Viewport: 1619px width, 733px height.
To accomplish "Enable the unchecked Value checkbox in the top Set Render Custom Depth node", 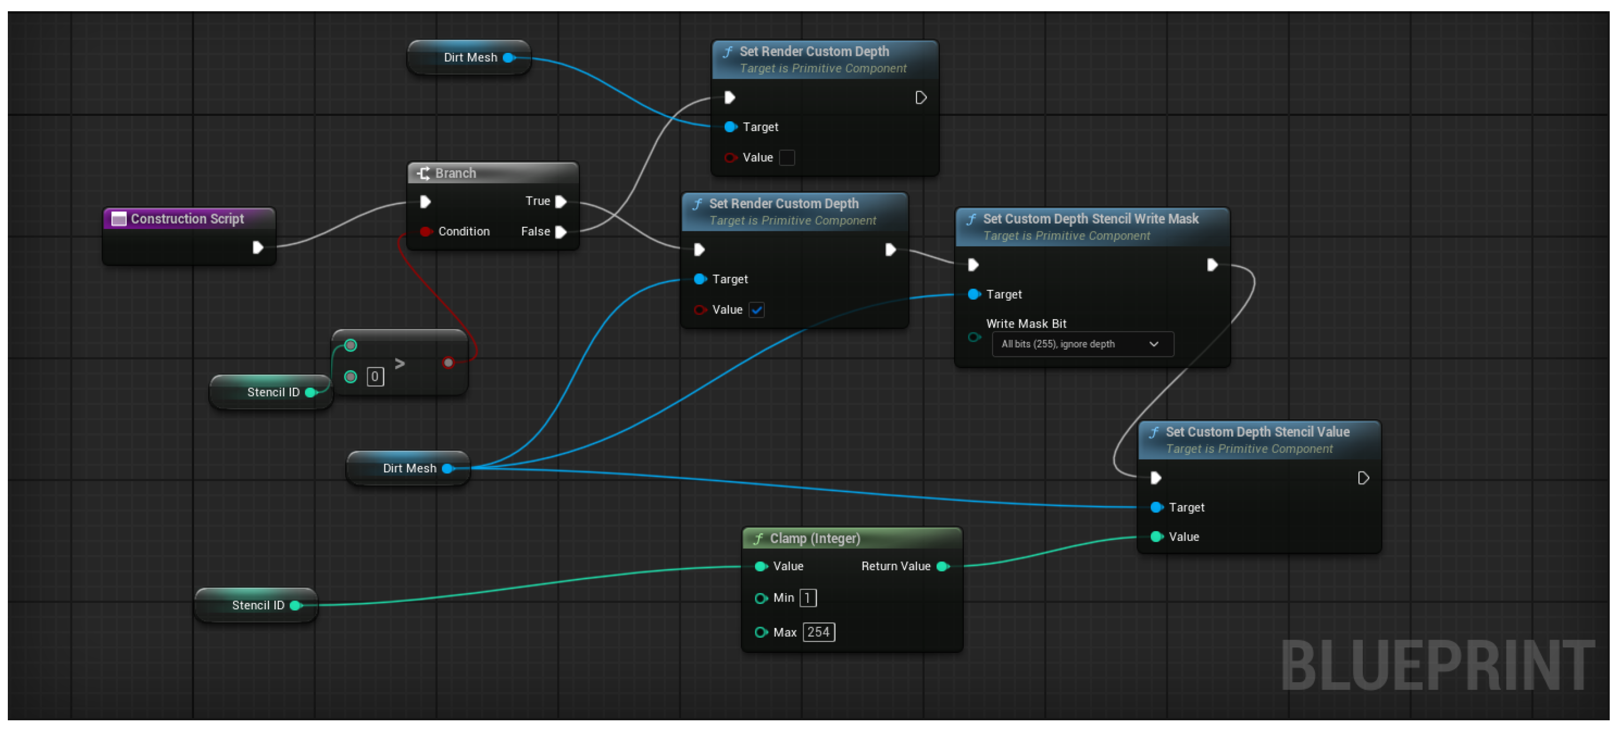I will point(787,158).
